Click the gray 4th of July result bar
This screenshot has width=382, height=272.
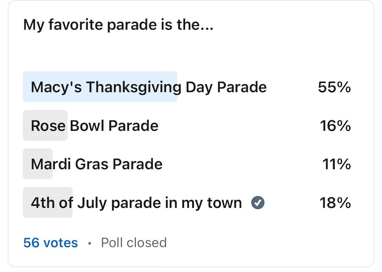tap(48, 203)
